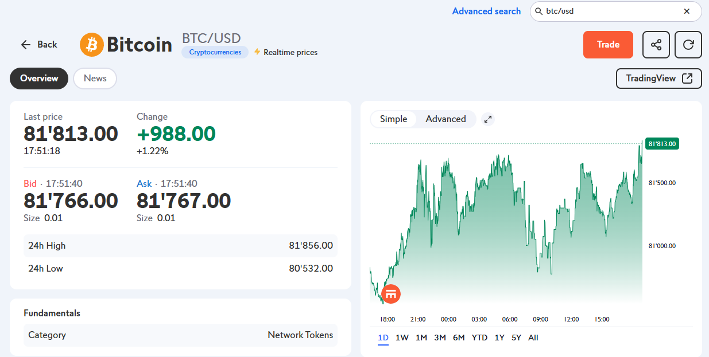Click the +1.22% percentage text
Image resolution: width=709 pixels, height=357 pixels.
point(152,151)
